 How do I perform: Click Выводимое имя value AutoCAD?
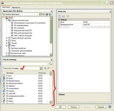click(96, 24)
